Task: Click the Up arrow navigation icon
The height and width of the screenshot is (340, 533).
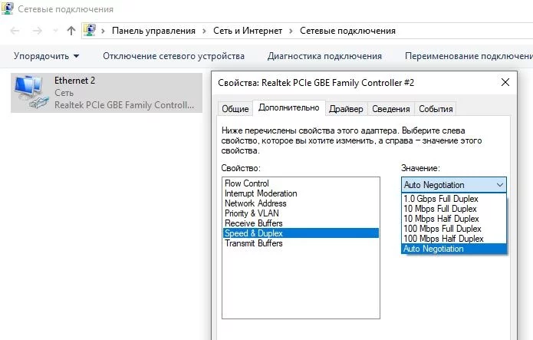Action: [x=71, y=31]
